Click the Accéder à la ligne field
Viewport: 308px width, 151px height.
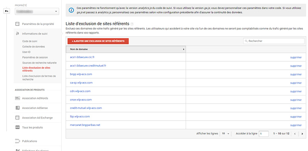pyautogui.click(x=264, y=134)
